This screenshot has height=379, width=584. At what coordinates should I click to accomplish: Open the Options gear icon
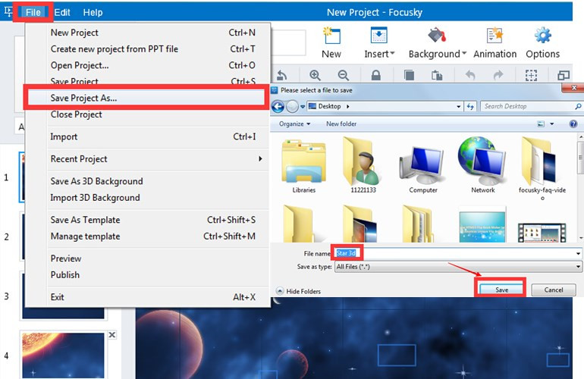pos(542,36)
